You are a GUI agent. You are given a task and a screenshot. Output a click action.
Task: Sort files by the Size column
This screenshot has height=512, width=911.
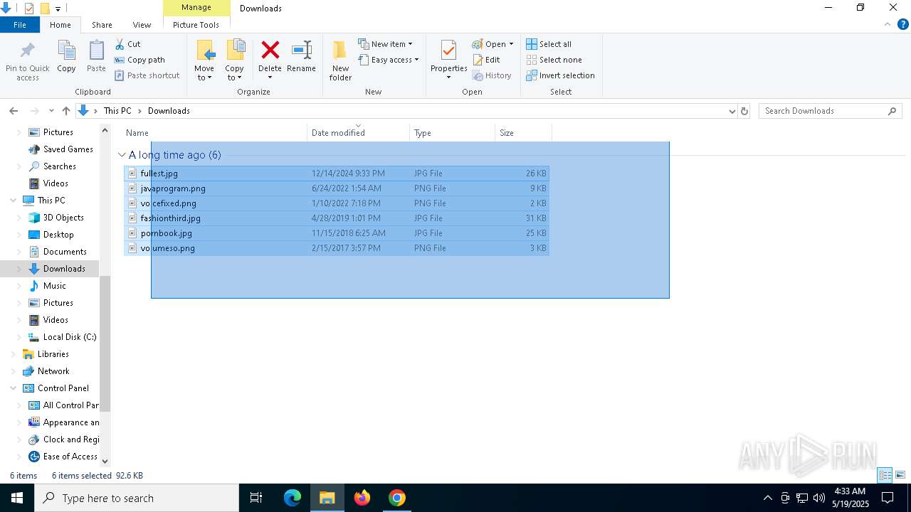[x=524, y=133]
